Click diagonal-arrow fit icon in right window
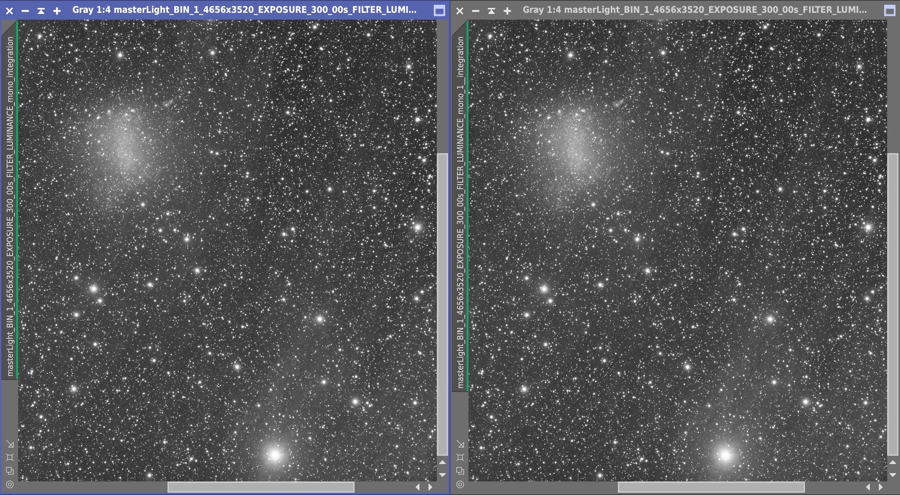The image size is (900, 495). click(460, 444)
